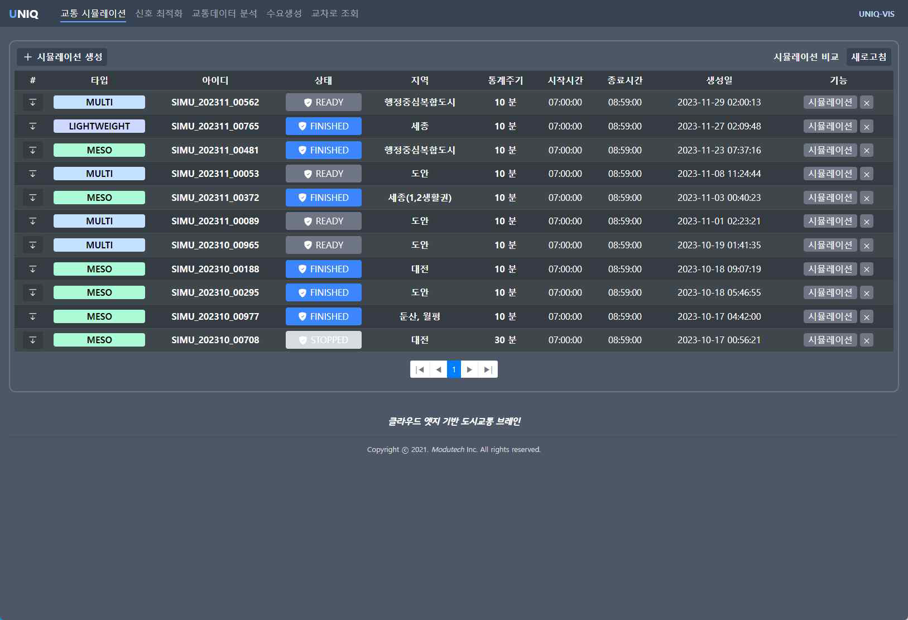Click download icon for SIMU_202310_00295 row
The height and width of the screenshot is (620, 908).
[33, 292]
